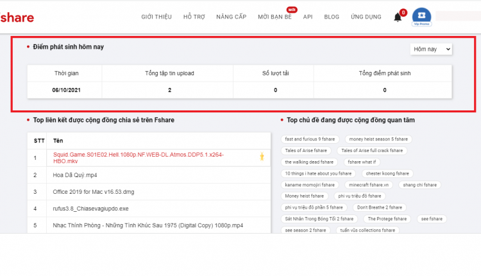Select Office 2019 for Mac v16.53.dmg
This screenshot has height=276, width=481.
(94, 192)
